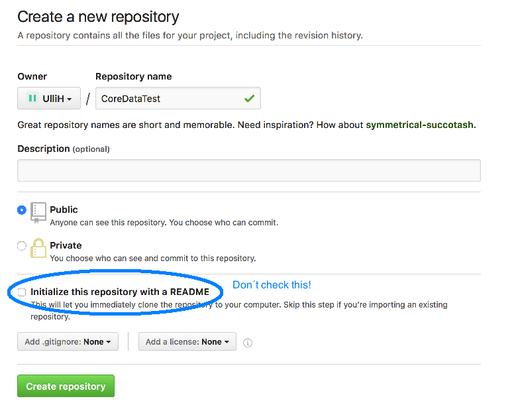This screenshot has height=413, width=516.
Task: Click the blue "Don't check this!" annotation
Action: coord(272,285)
